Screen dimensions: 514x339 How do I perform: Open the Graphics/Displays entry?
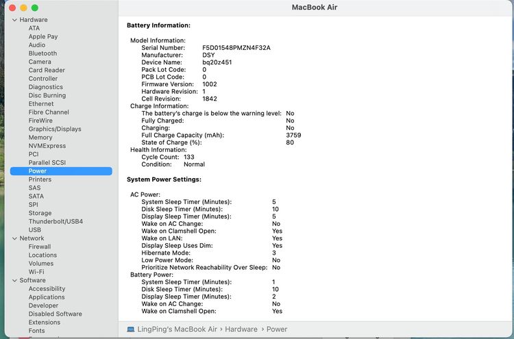tap(55, 129)
